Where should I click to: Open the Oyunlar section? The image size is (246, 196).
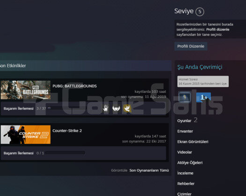(184, 121)
